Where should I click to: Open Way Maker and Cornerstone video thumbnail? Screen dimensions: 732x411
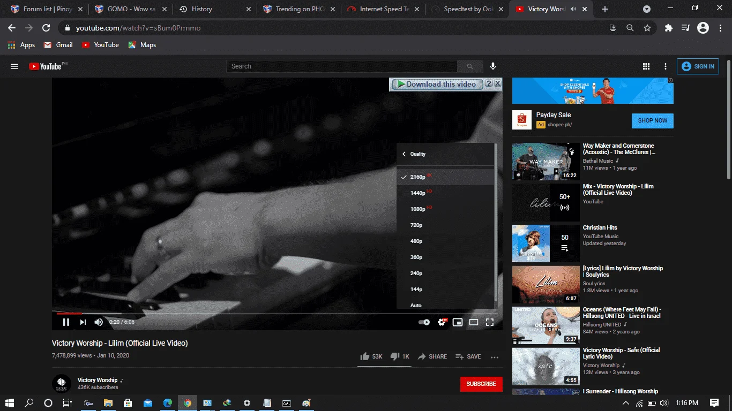point(546,162)
